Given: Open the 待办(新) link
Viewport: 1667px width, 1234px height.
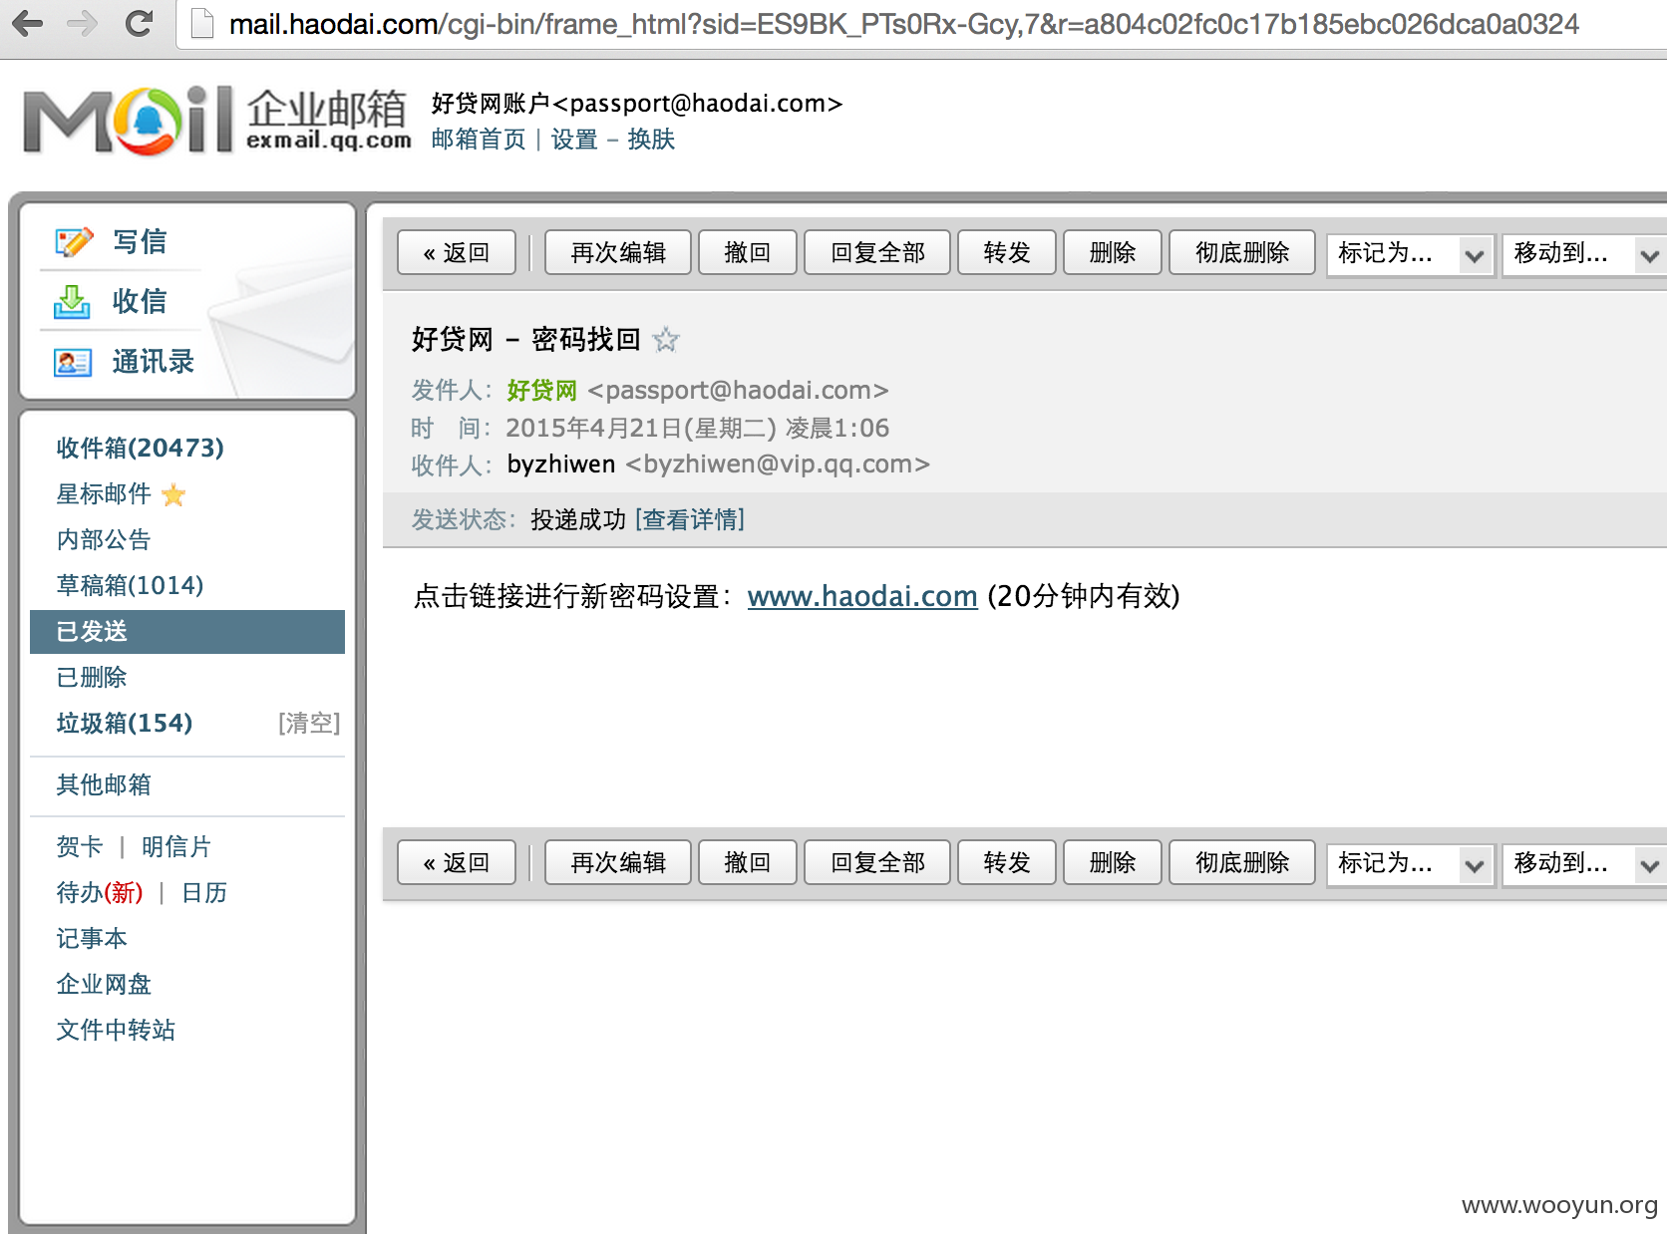Looking at the screenshot, I should coord(100,893).
